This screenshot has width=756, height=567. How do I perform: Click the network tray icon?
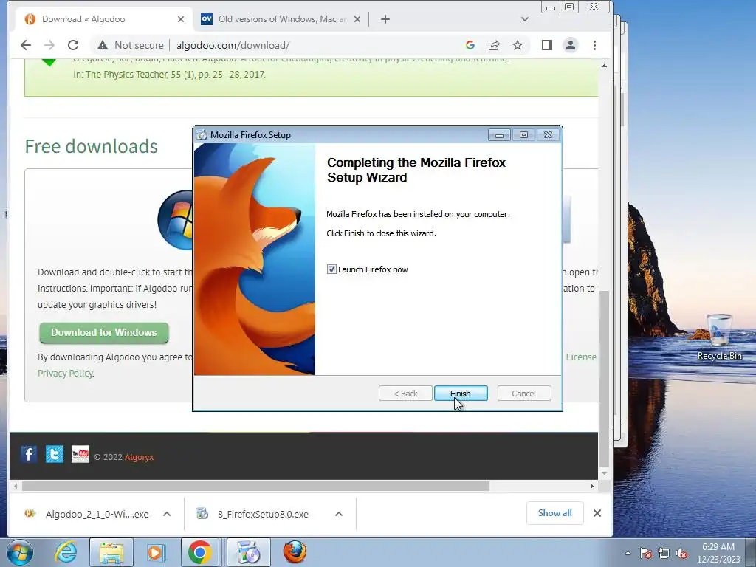(x=664, y=553)
